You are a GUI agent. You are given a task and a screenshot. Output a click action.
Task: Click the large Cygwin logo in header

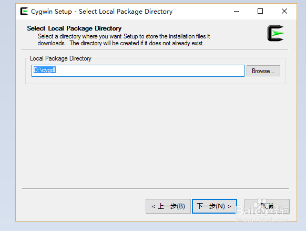[x=276, y=33]
